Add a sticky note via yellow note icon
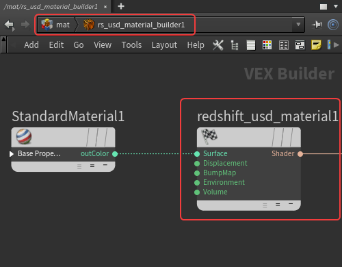The width and height of the screenshot is (342, 267). click(x=316, y=45)
